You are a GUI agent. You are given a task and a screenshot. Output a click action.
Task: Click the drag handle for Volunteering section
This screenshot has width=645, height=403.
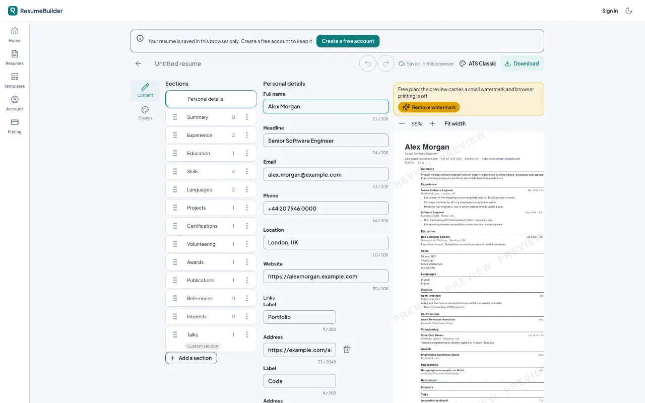[175, 244]
